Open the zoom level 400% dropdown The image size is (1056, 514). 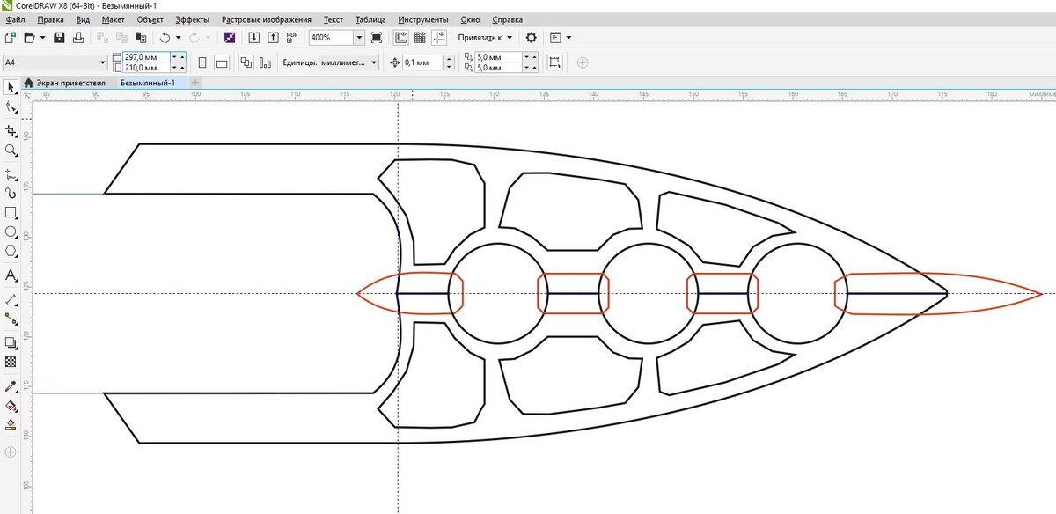coord(359,38)
